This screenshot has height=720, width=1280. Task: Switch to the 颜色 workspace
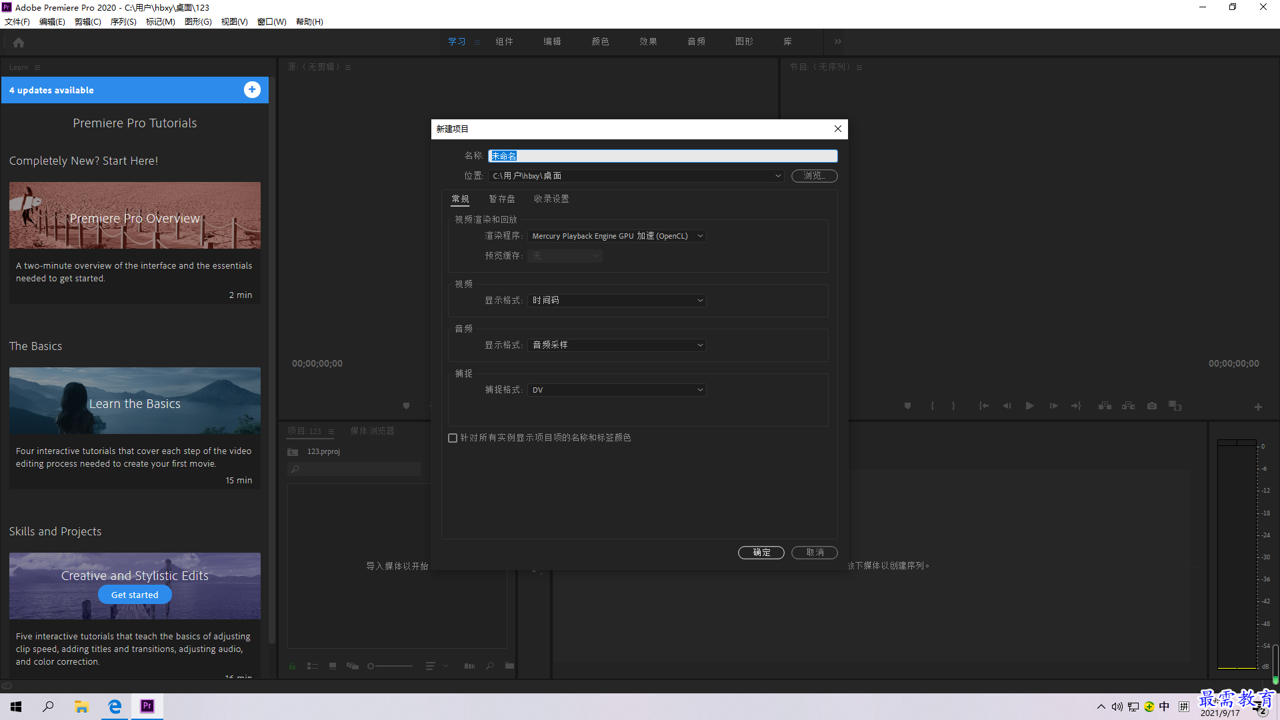point(600,41)
